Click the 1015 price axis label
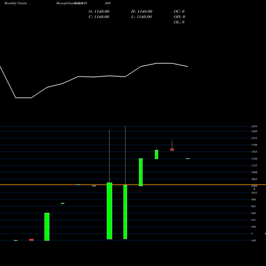266x266 pixels. point(254,193)
